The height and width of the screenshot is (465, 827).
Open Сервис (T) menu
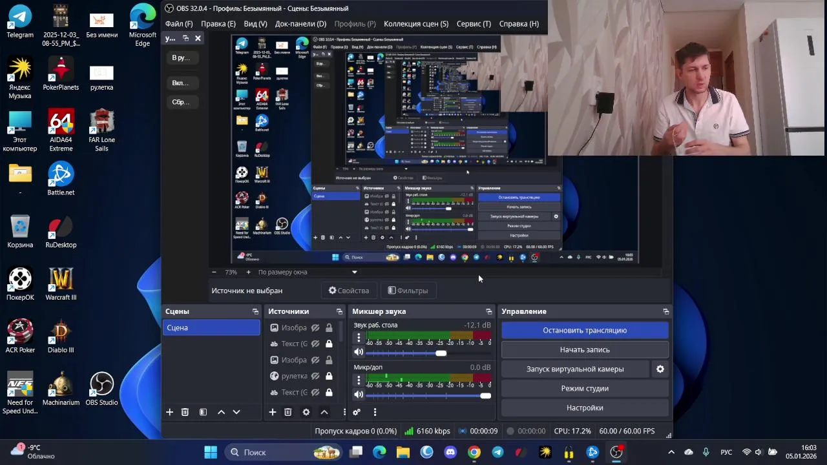[474, 24]
